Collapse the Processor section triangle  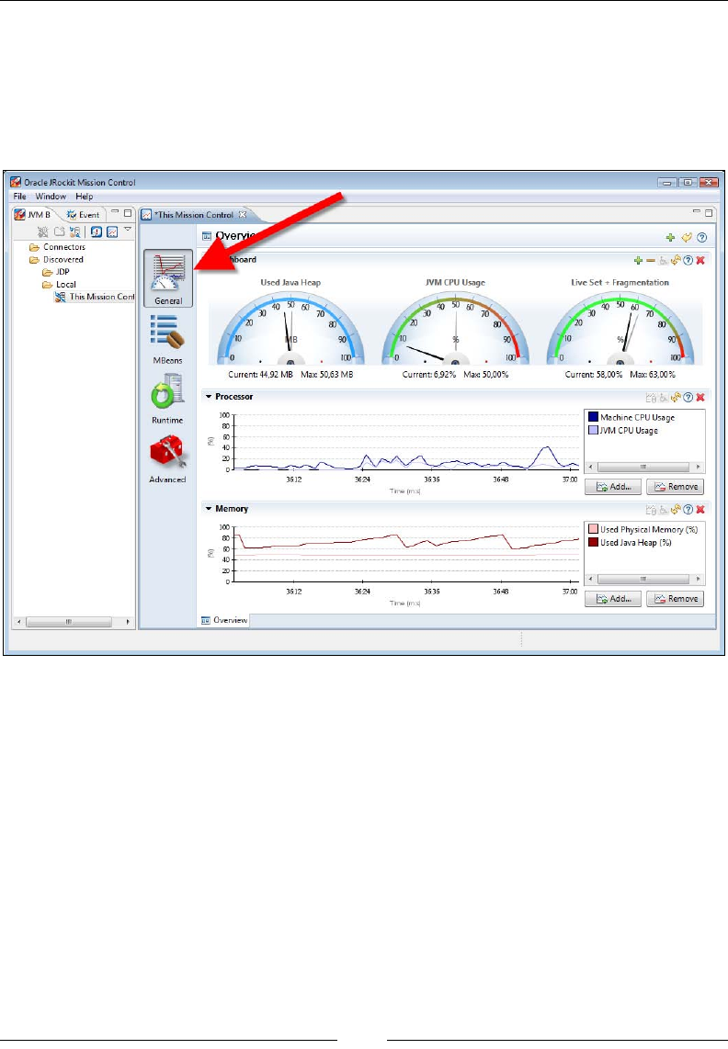click(209, 397)
